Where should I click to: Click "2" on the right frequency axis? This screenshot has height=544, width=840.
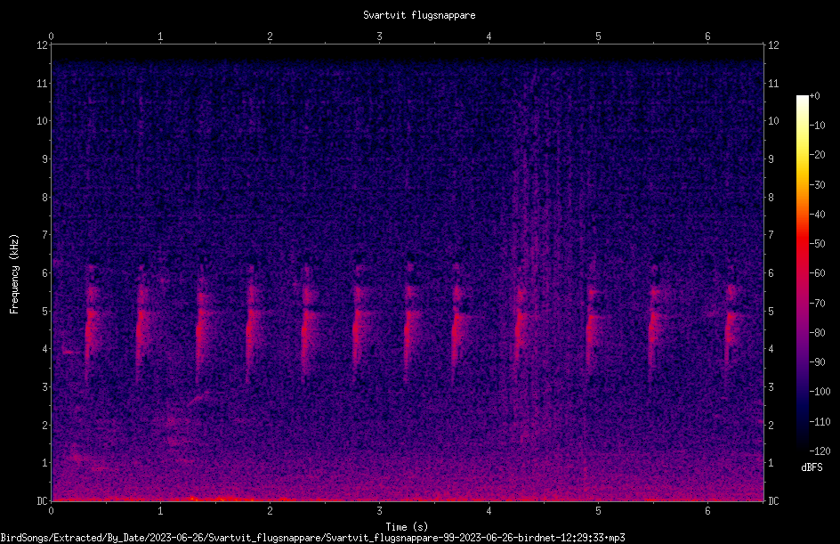point(771,425)
